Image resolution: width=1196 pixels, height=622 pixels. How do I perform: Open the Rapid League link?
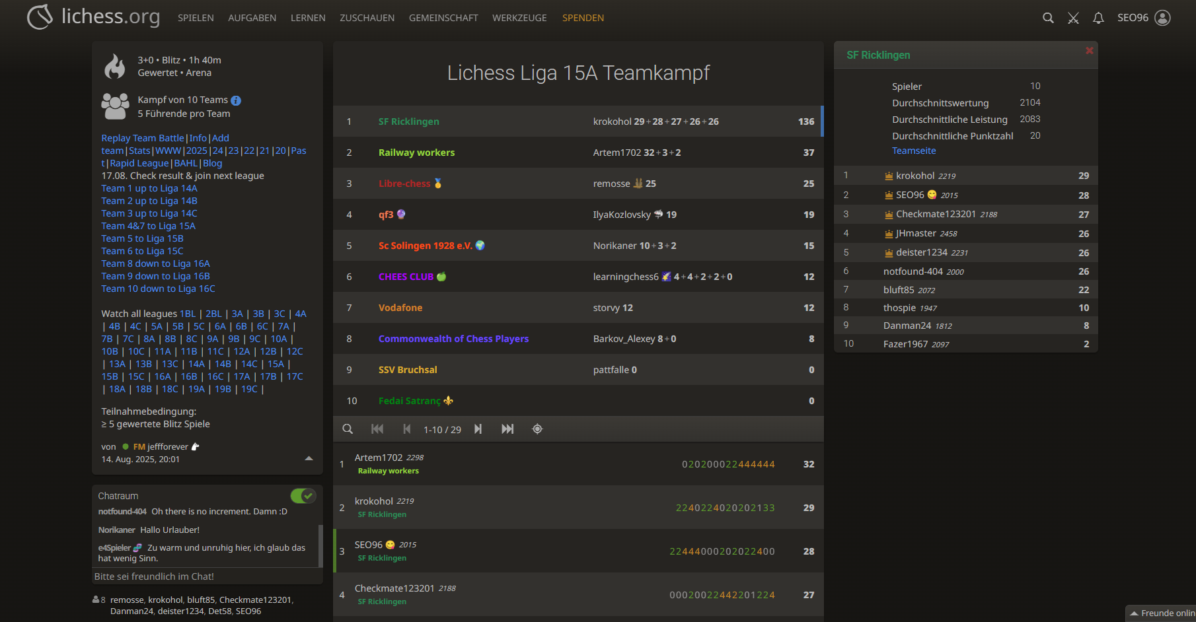coord(139,163)
